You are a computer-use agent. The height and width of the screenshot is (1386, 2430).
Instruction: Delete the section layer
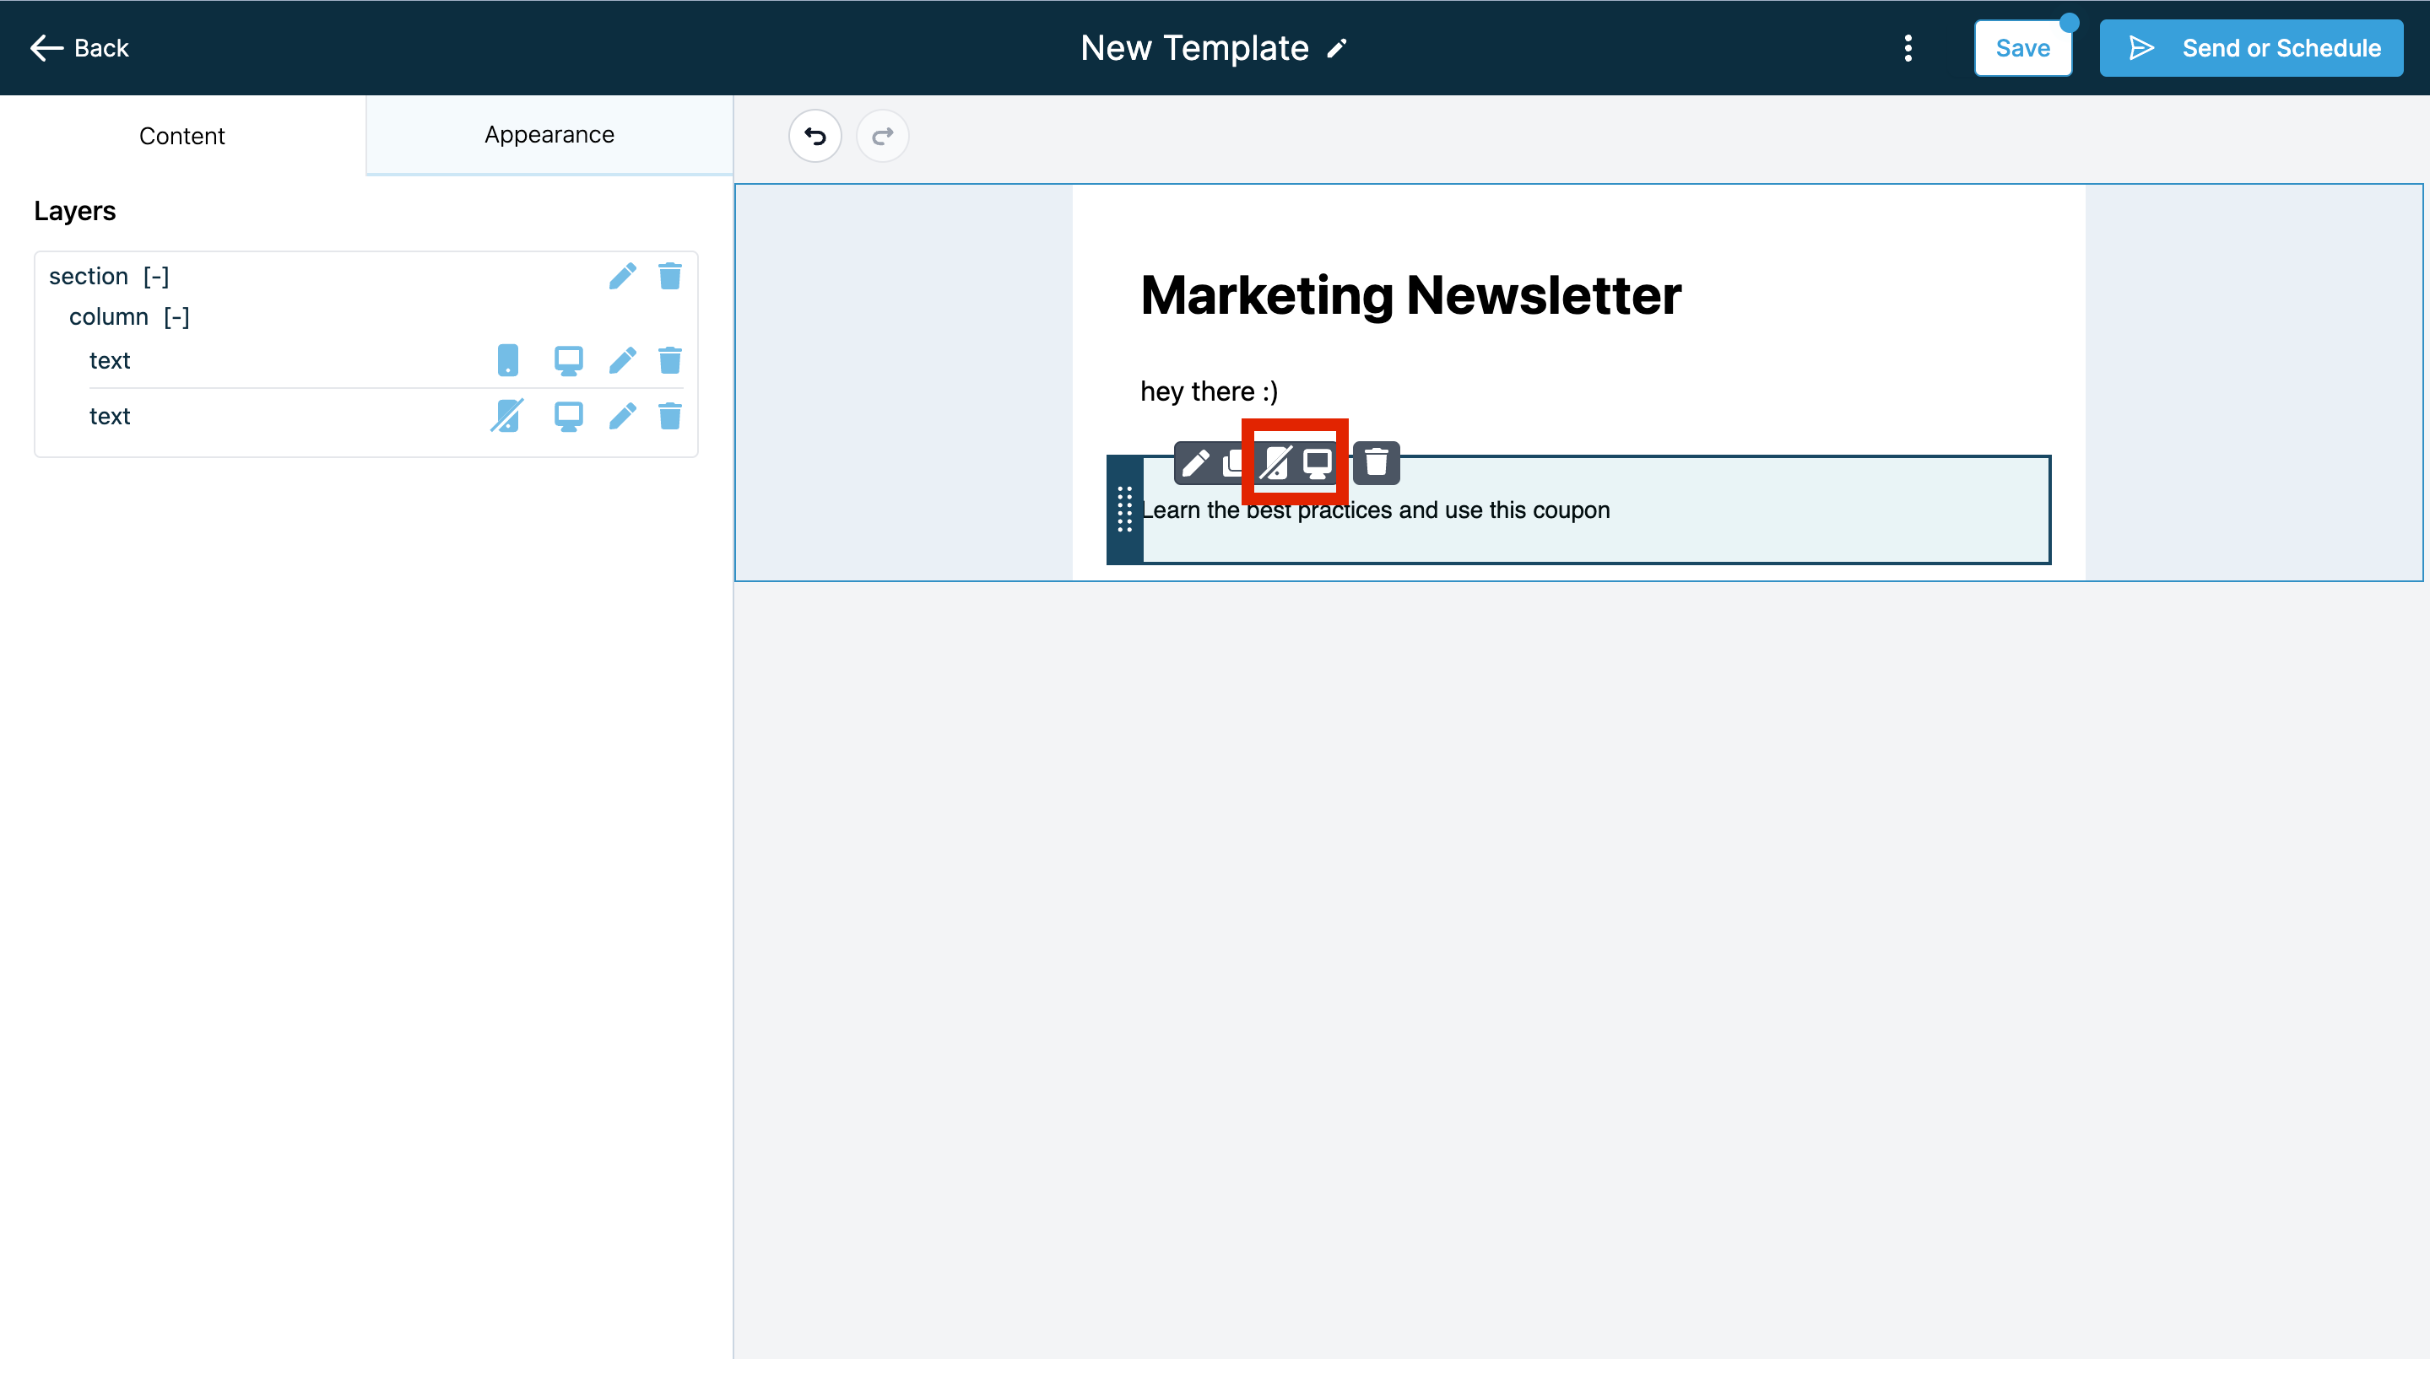(x=669, y=276)
